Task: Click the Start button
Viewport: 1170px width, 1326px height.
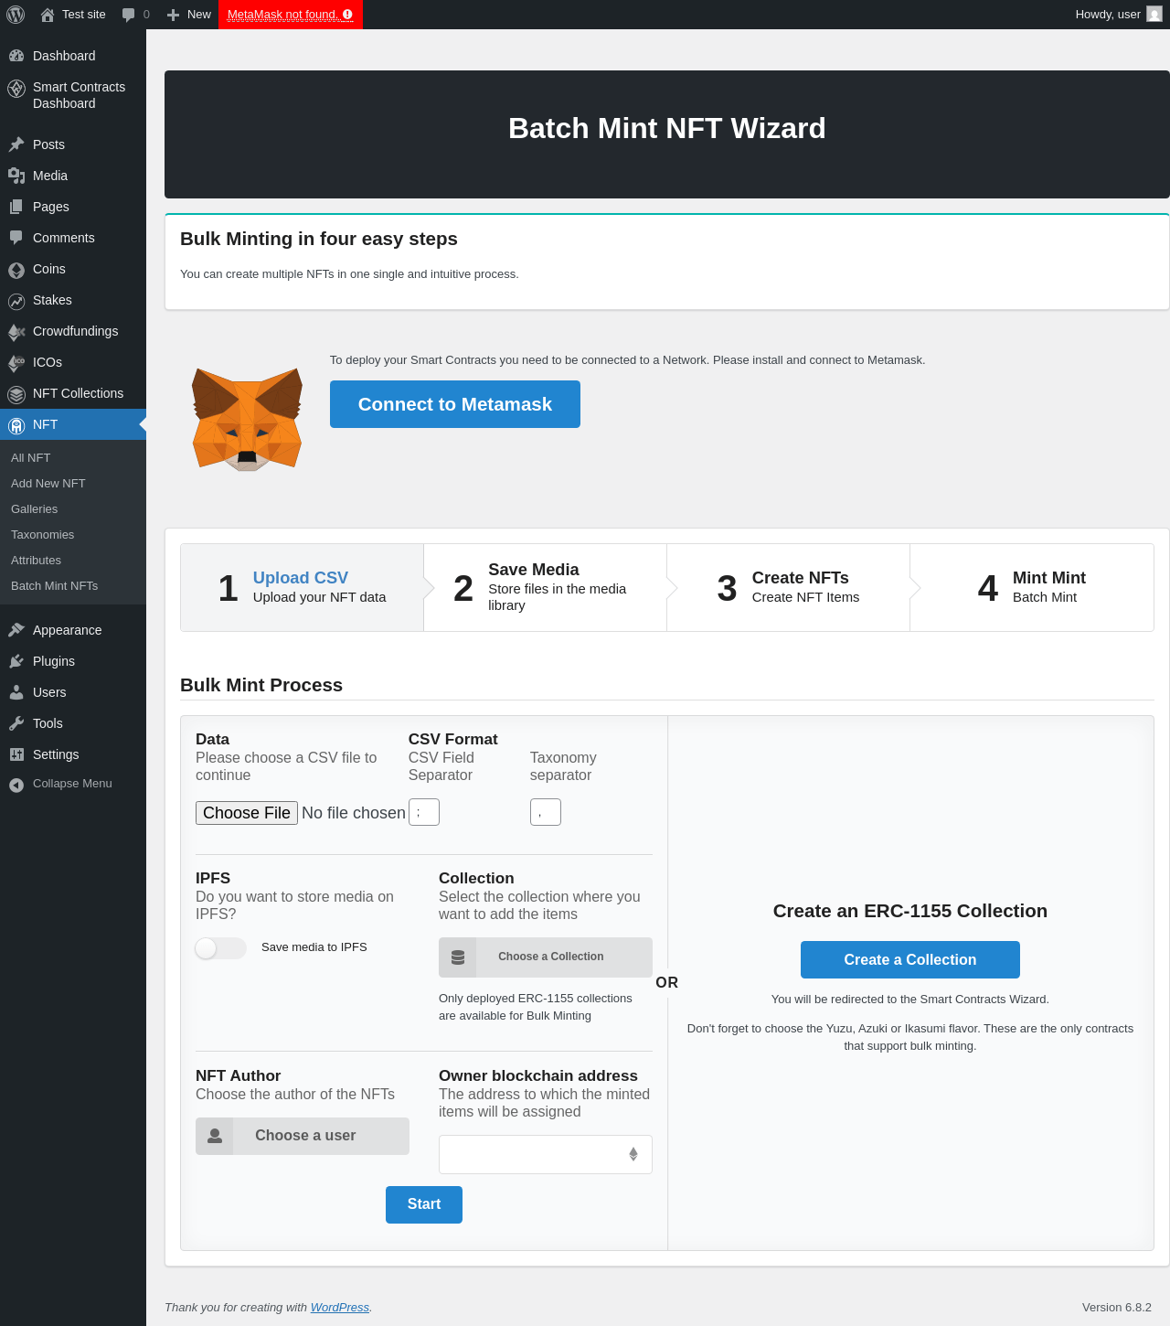Action: click(x=424, y=1204)
